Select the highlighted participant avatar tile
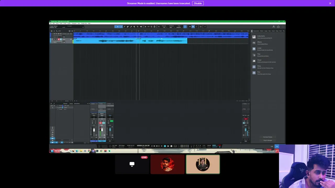This screenshot has width=335, height=188. pyautogui.click(x=203, y=164)
